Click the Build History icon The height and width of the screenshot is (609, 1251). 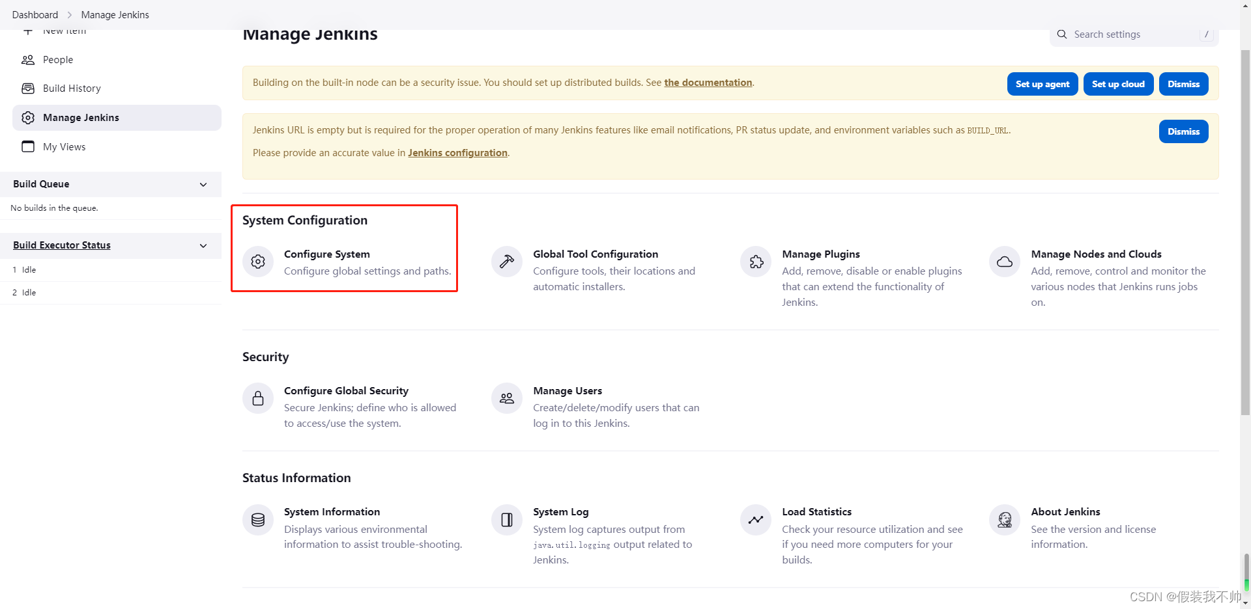point(28,88)
